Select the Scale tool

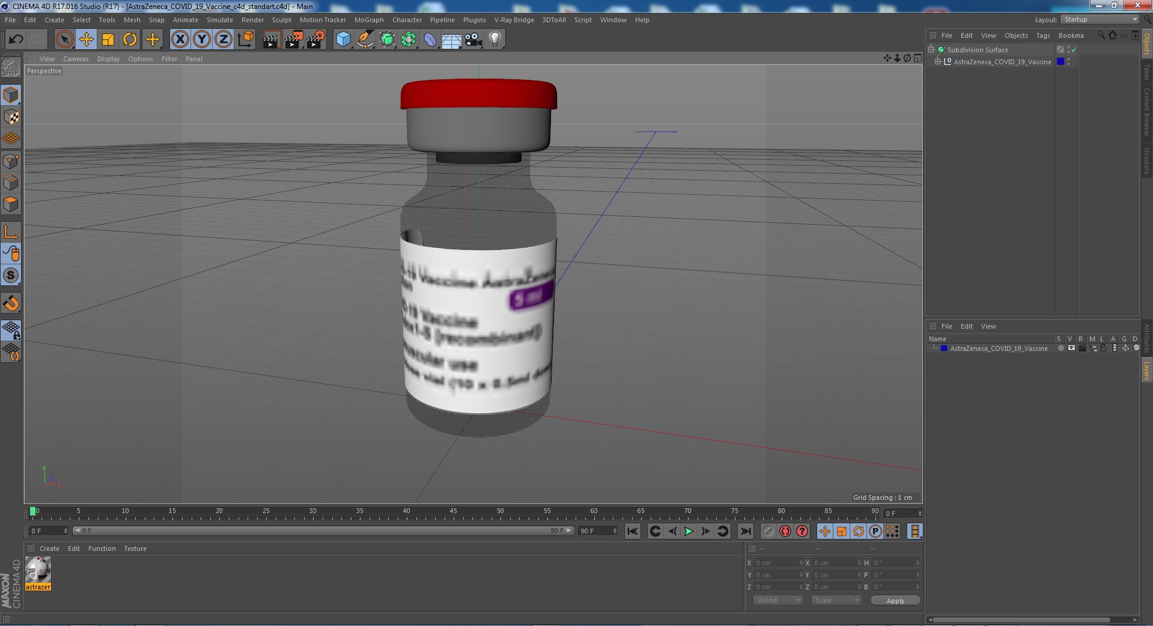click(x=108, y=40)
